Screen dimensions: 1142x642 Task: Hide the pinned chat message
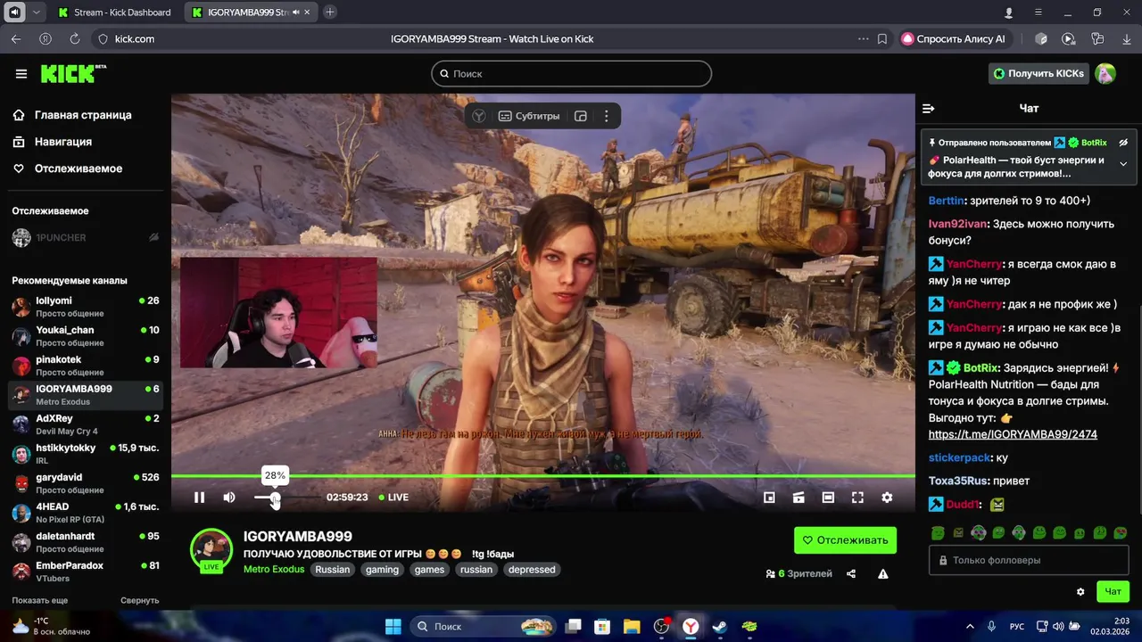pyautogui.click(x=1123, y=143)
